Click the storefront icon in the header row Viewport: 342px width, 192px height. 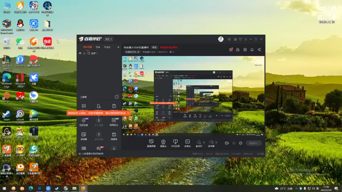coord(245,49)
